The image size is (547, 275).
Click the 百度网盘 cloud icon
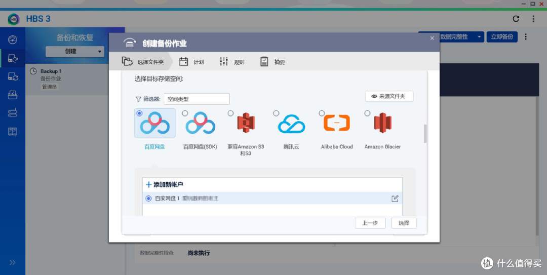[155, 123]
